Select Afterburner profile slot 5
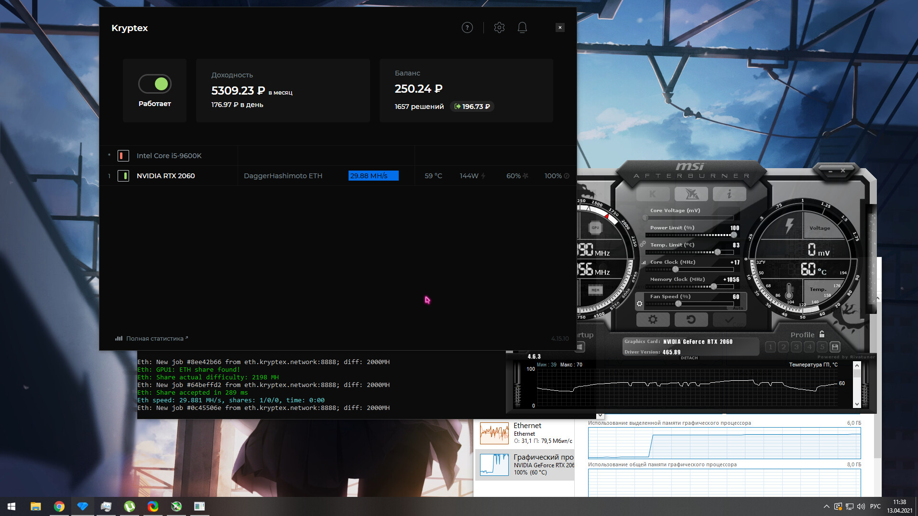Screen dimensions: 918x516 822,347
